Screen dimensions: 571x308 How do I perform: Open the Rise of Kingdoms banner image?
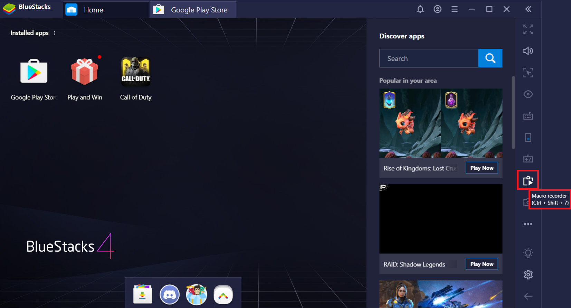point(441,123)
